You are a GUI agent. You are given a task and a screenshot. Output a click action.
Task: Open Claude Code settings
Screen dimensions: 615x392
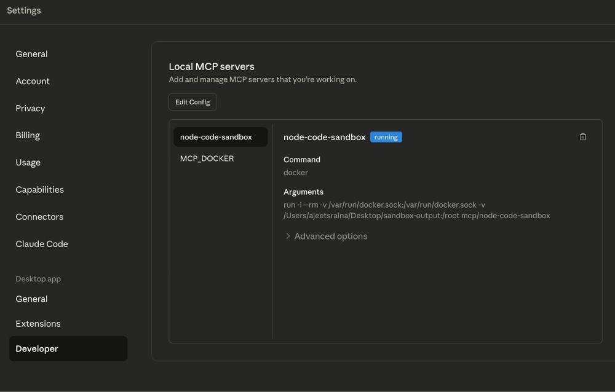[42, 243]
